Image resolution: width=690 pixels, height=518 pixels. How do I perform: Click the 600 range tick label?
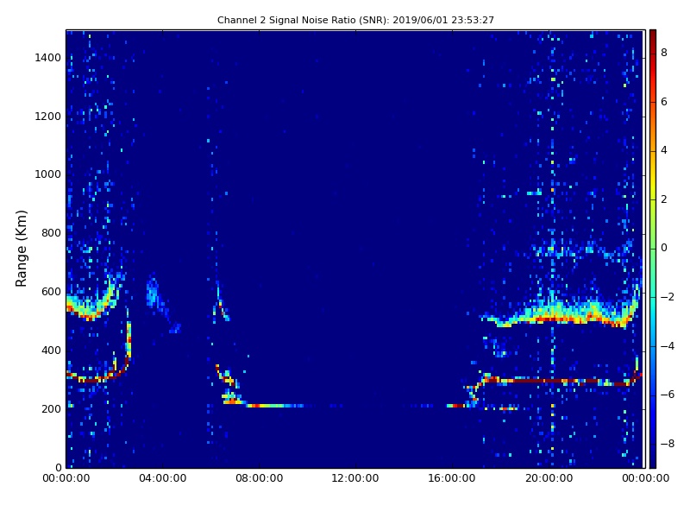(51, 292)
